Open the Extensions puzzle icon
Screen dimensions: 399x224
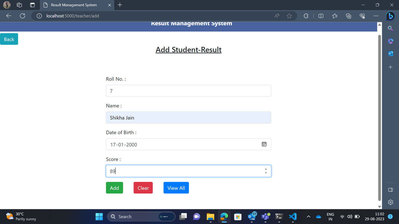coord(306,16)
